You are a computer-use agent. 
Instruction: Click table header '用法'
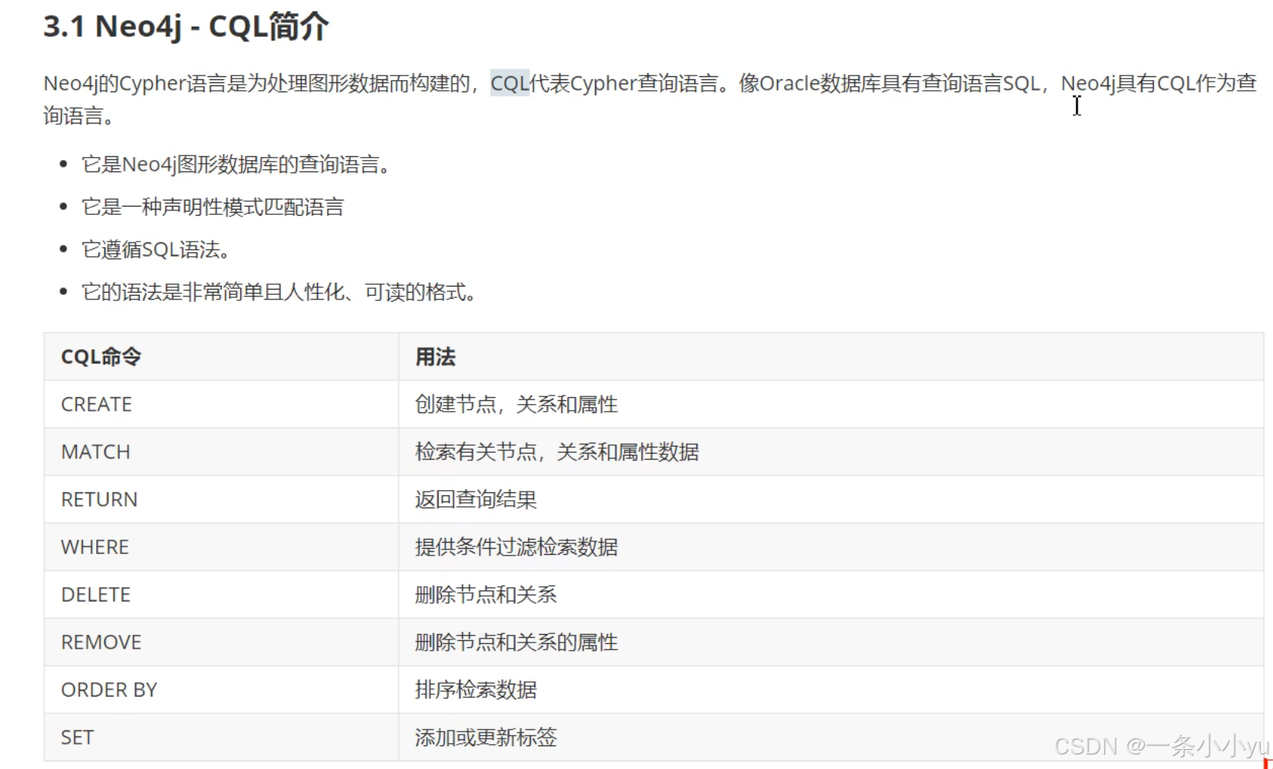click(831, 357)
